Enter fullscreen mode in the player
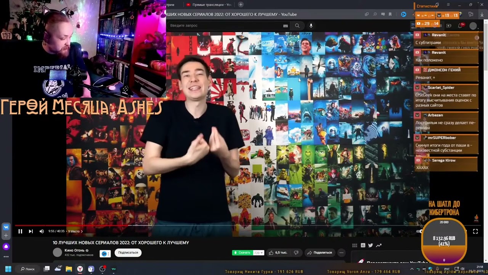The height and width of the screenshot is (275, 488). [475, 231]
